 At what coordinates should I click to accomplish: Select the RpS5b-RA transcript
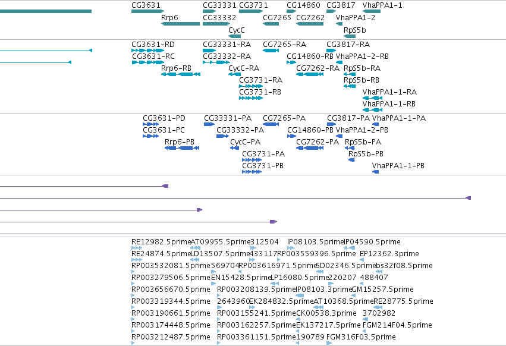pos(350,74)
